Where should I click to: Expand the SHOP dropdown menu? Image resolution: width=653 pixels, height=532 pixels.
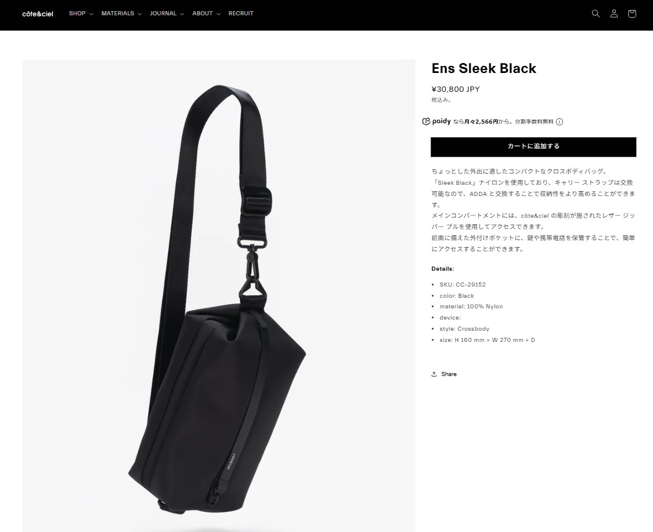81,14
